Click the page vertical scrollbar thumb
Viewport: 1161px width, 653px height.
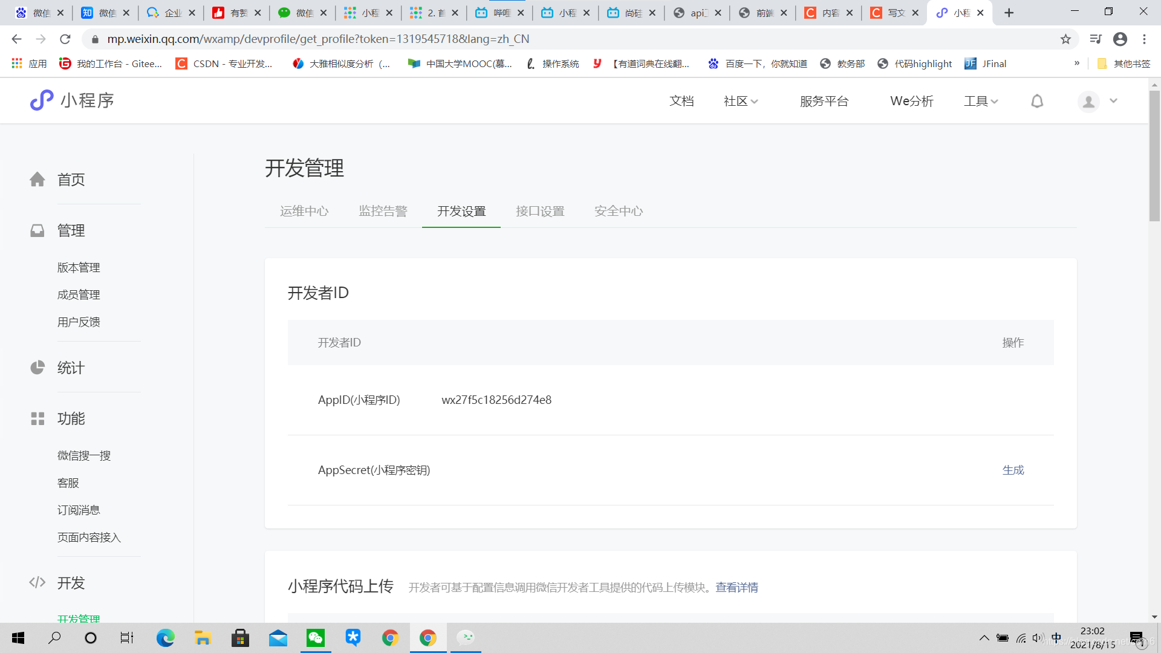coord(1154,155)
